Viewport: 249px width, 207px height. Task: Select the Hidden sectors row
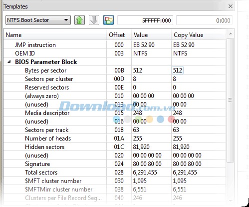tap(115, 147)
